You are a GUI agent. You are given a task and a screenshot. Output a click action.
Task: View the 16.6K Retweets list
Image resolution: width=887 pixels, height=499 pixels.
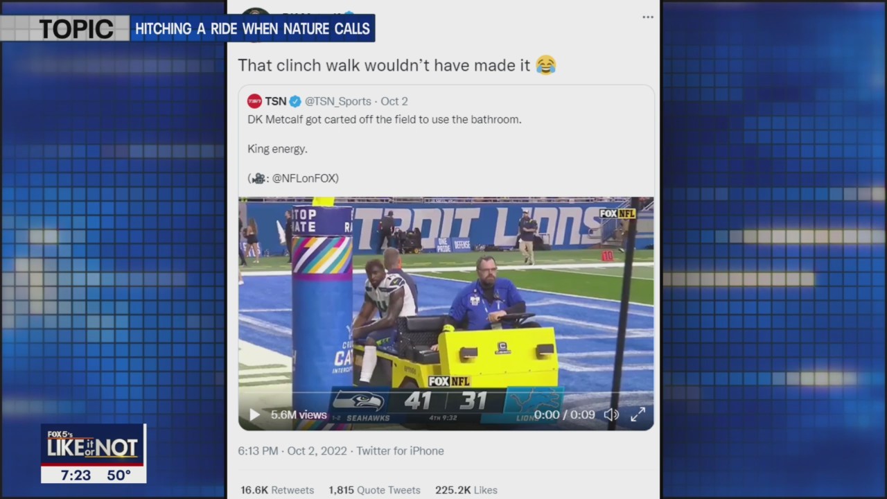coord(277,490)
